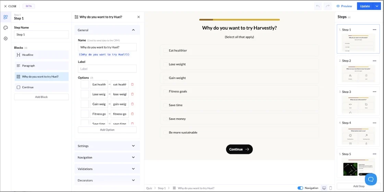Check the 'Fitness goals' checkbox in preview

(x=166, y=91)
